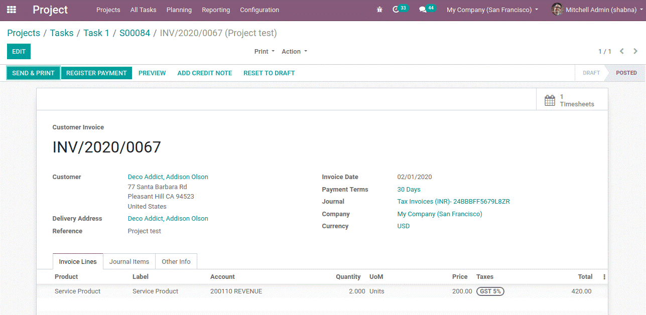Click REGISTER PAYMENT button

(x=96, y=73)
